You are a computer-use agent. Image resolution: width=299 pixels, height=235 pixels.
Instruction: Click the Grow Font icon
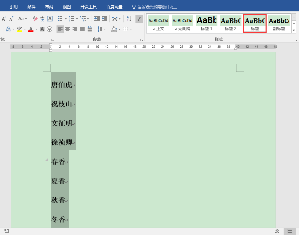pyautogui.click(x=4, y=19)
